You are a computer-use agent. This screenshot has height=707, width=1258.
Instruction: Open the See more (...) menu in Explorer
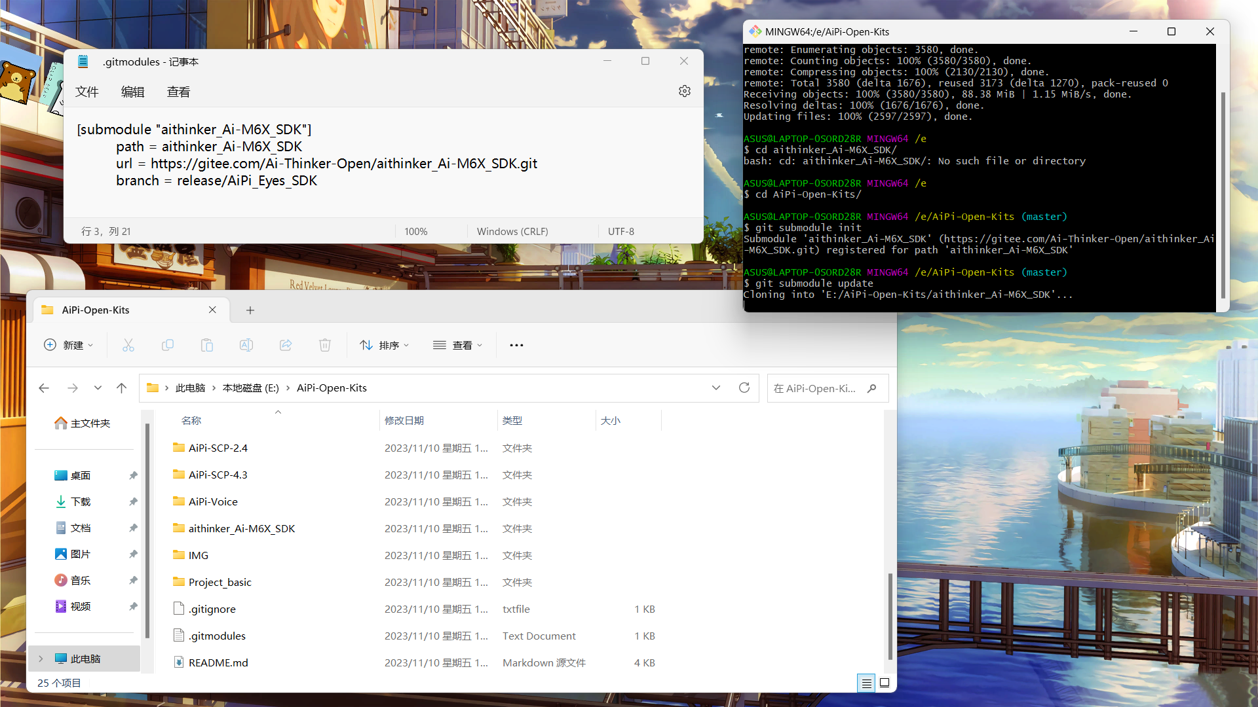516,345
